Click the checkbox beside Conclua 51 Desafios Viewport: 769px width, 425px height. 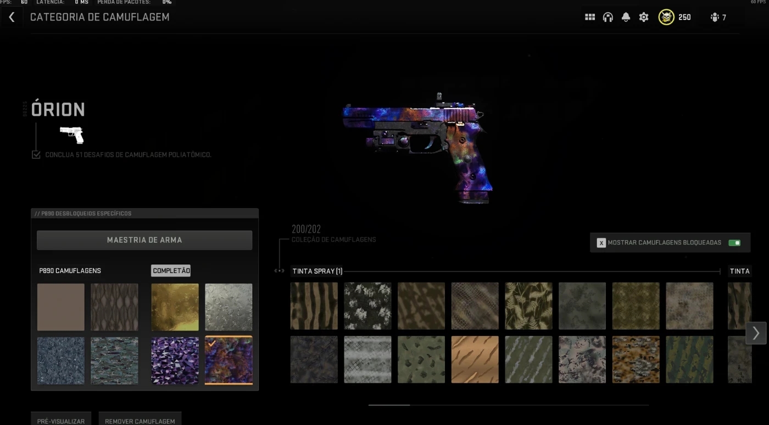click(x=36, y=155)
